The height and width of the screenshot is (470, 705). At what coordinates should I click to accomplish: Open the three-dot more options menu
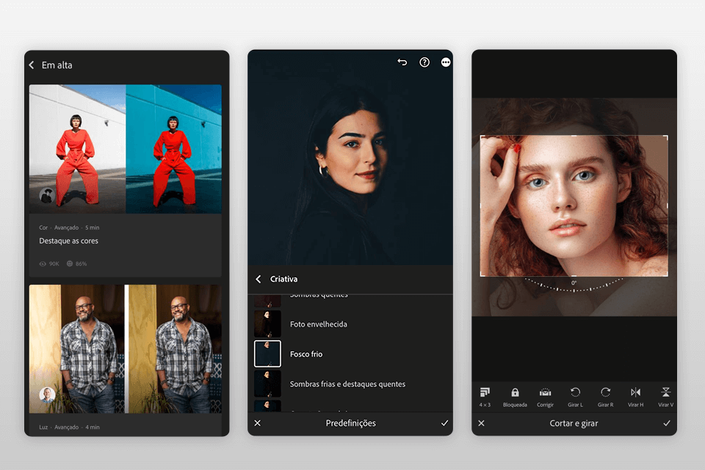pos(446,62)
